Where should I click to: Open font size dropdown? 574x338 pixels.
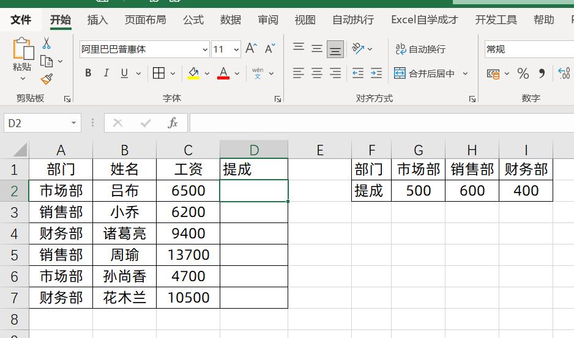236,50
